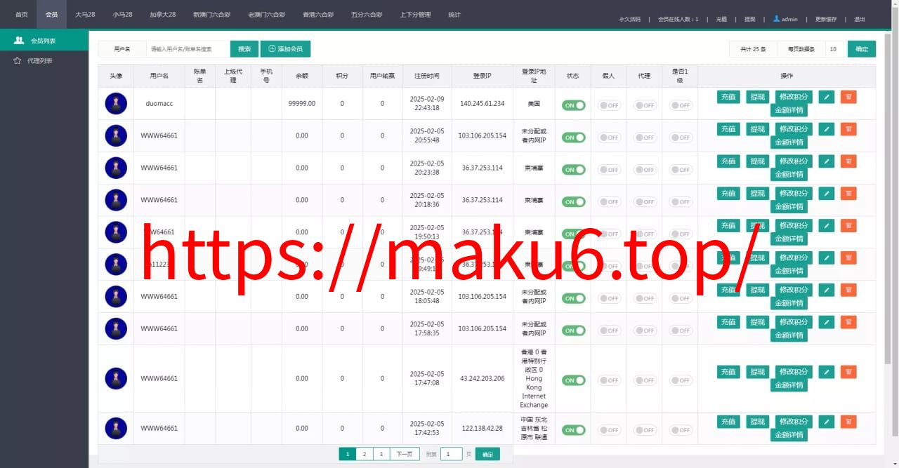The width and height of the screenshot is (899, 468).
Task: Open the 统计 navigation tab
Action: coord(454,15)
